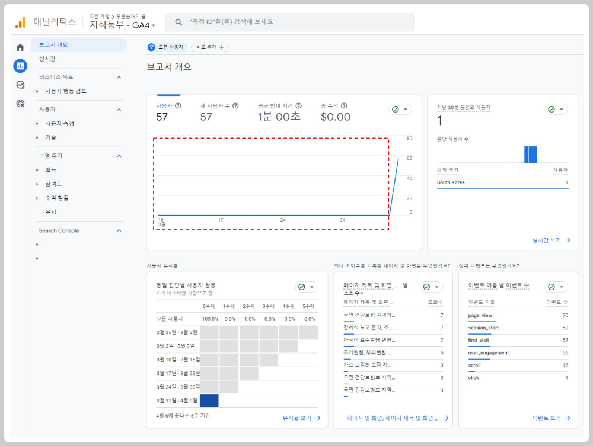Click the 모든 사용자 comparison chip

[167, 47]
